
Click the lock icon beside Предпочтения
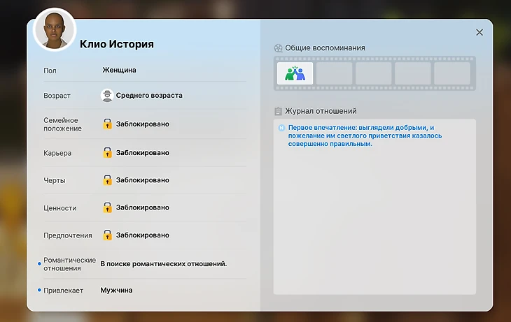pos(107,235)
